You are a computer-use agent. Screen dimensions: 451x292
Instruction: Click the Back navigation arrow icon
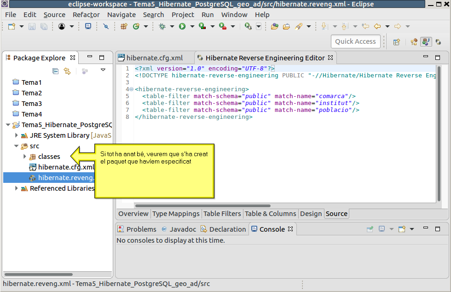point(377,27)
